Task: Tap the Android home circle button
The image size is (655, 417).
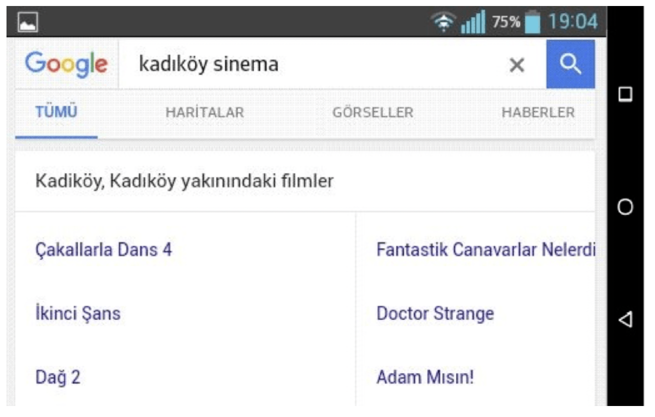Action: coord(625,207)
